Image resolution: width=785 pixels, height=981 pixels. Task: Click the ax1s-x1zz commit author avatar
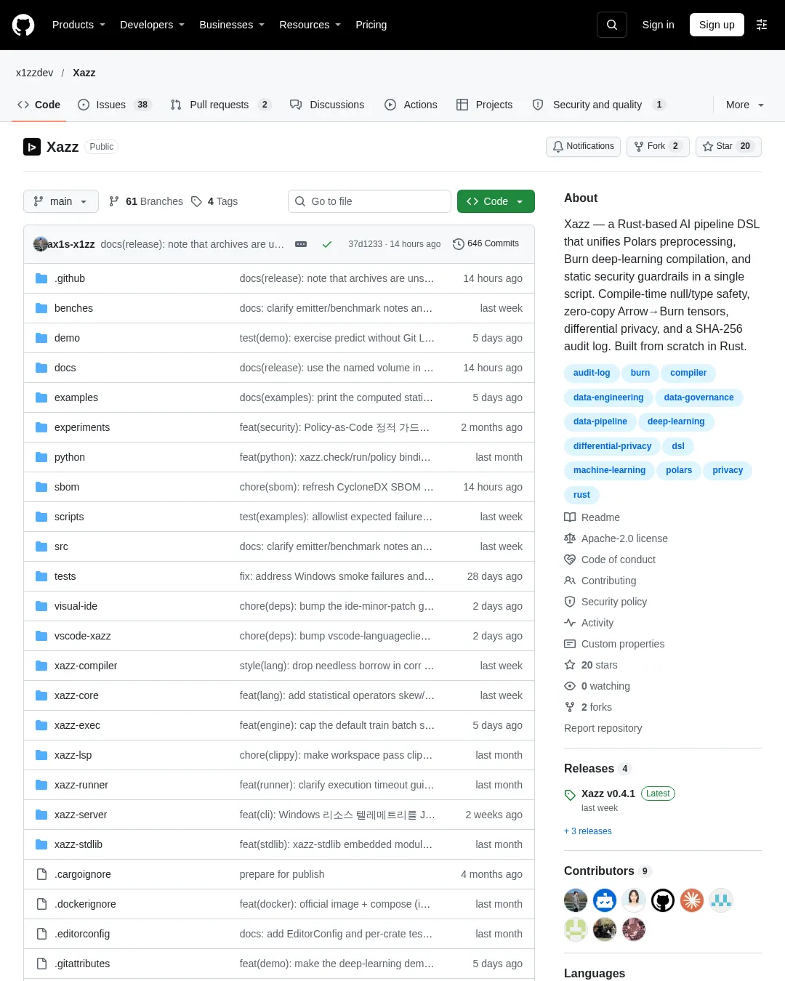tap(41, 244)
